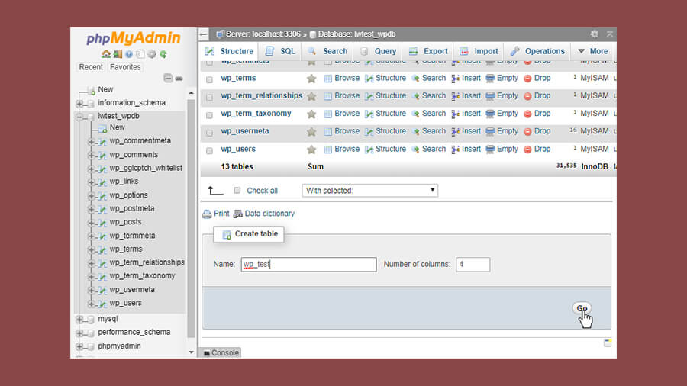Viewport: 687px width, 386px height.
Task: Open the Query tab
Action: [378, 51]
